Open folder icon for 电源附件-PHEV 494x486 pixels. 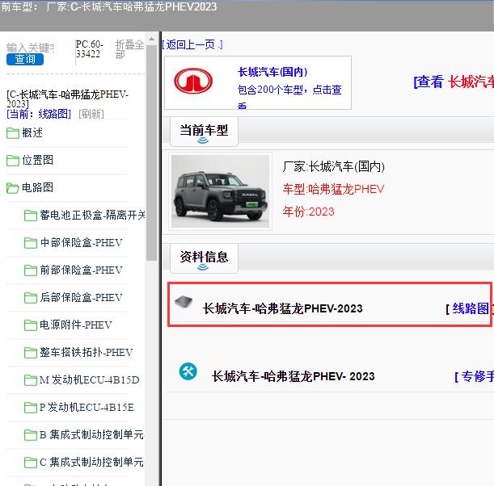(31, 325)
